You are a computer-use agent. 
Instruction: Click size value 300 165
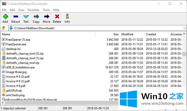point(114,72)
